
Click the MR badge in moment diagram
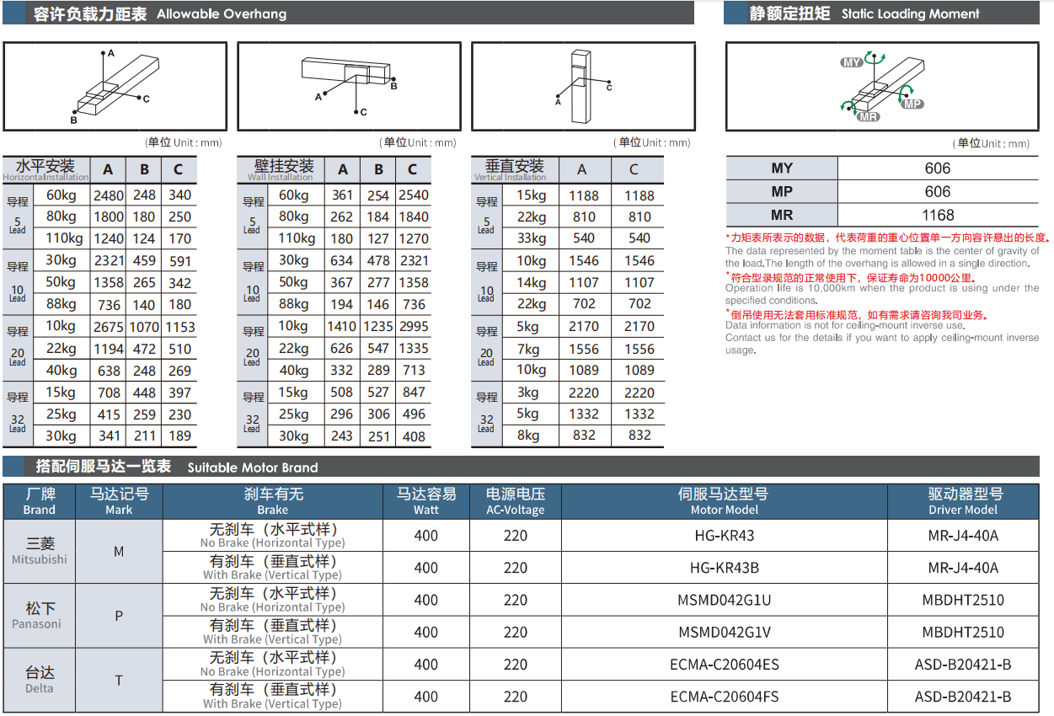[868, 117]
